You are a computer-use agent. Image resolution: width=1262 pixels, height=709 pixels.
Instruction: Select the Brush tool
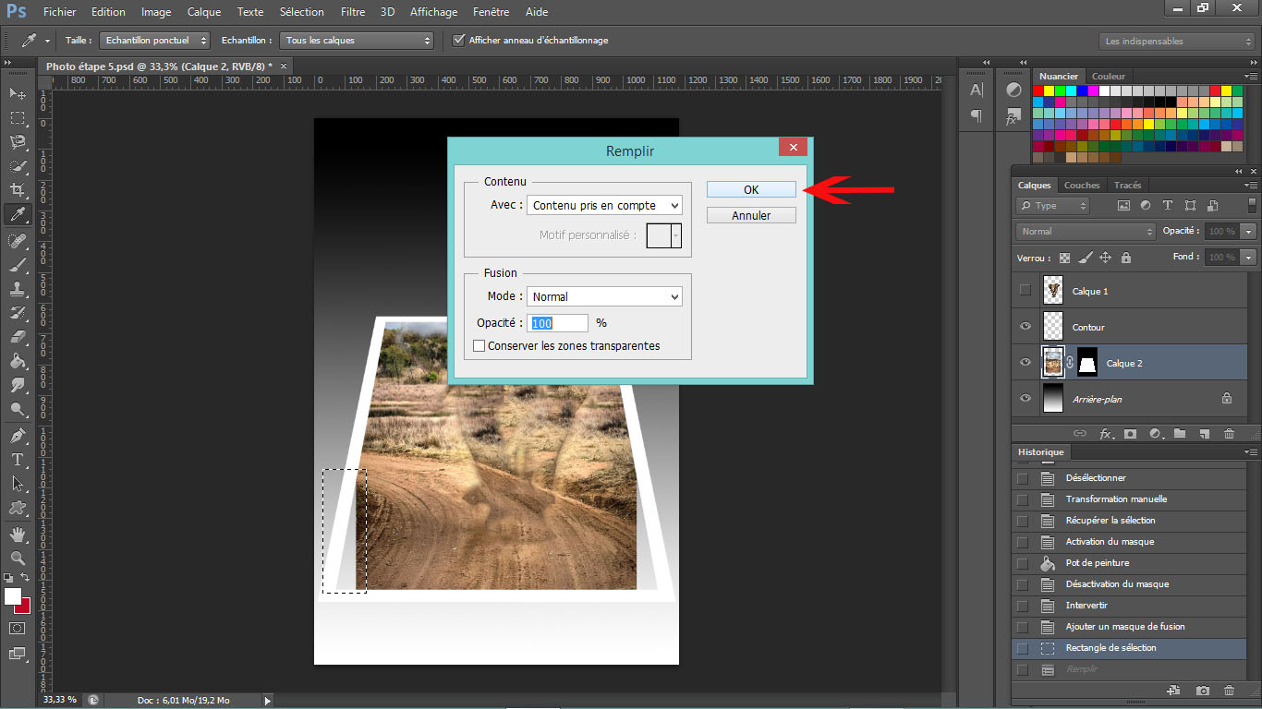tap(18, 265)
